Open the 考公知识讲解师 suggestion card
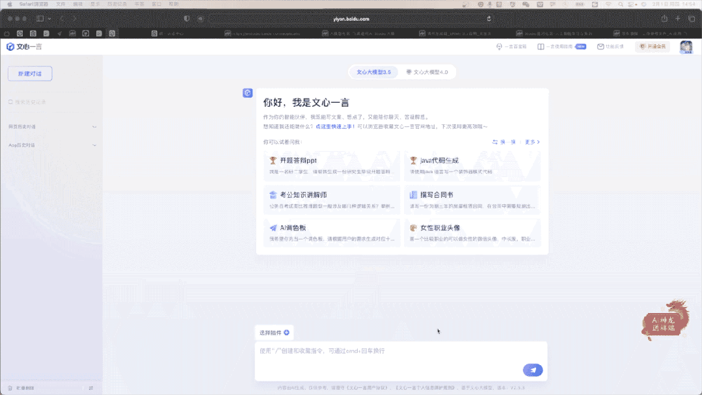The image size is (702, 395). [332, 200]
